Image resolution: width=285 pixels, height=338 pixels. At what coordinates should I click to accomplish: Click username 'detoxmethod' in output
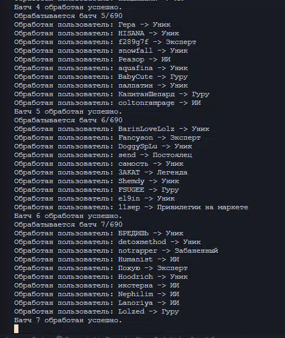(x=142, y=242)
